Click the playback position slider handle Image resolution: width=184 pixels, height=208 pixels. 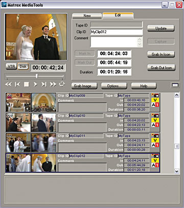click(x=37, y=76)
